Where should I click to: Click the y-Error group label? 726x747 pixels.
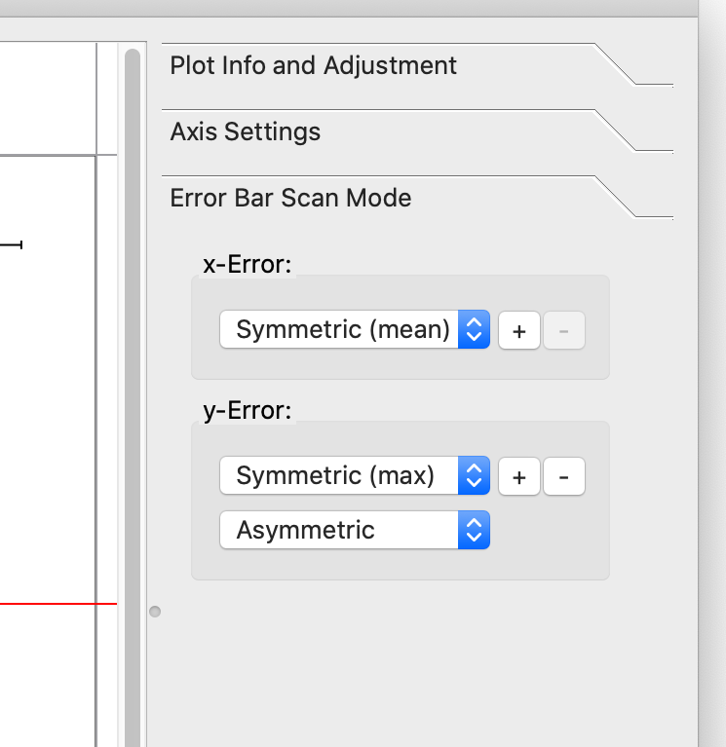click(247, 411)
